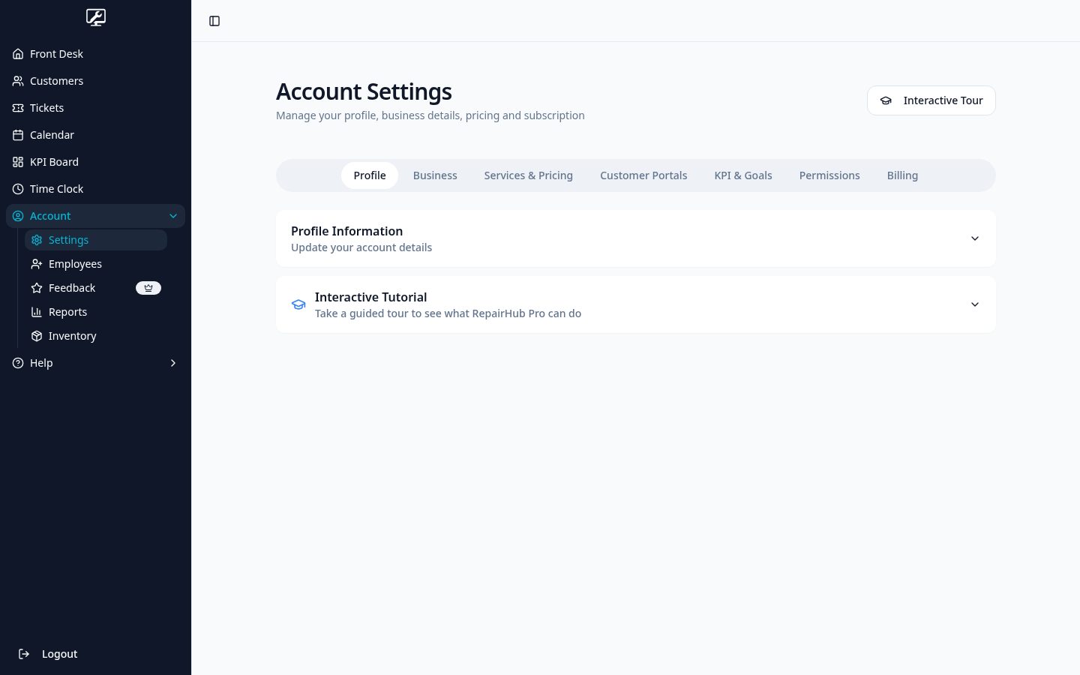Open the Services & Pricing tab

[x=529, y=175]
